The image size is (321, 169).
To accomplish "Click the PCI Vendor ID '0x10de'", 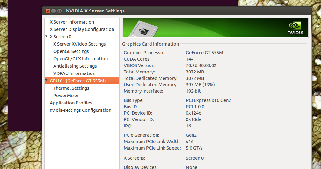I will point(193,119).
